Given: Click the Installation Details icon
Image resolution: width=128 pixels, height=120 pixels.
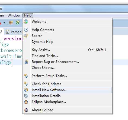Looking at the screenshot, I should coord(26,96).
